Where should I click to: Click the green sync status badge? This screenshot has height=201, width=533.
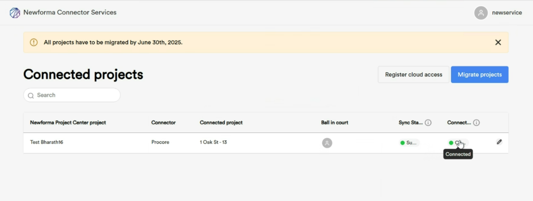pyautogui.click(x=409, y=143)
